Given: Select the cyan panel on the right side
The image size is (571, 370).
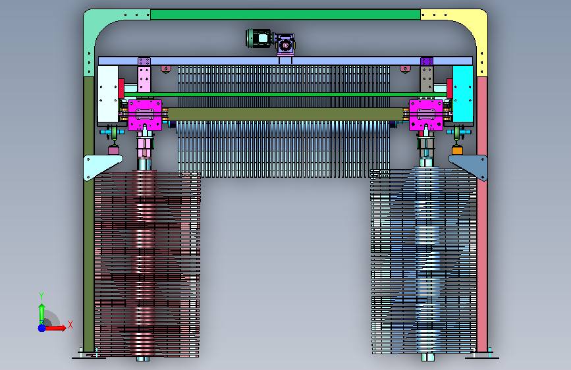Looking at the screenshot, I should tap(463, 93).
